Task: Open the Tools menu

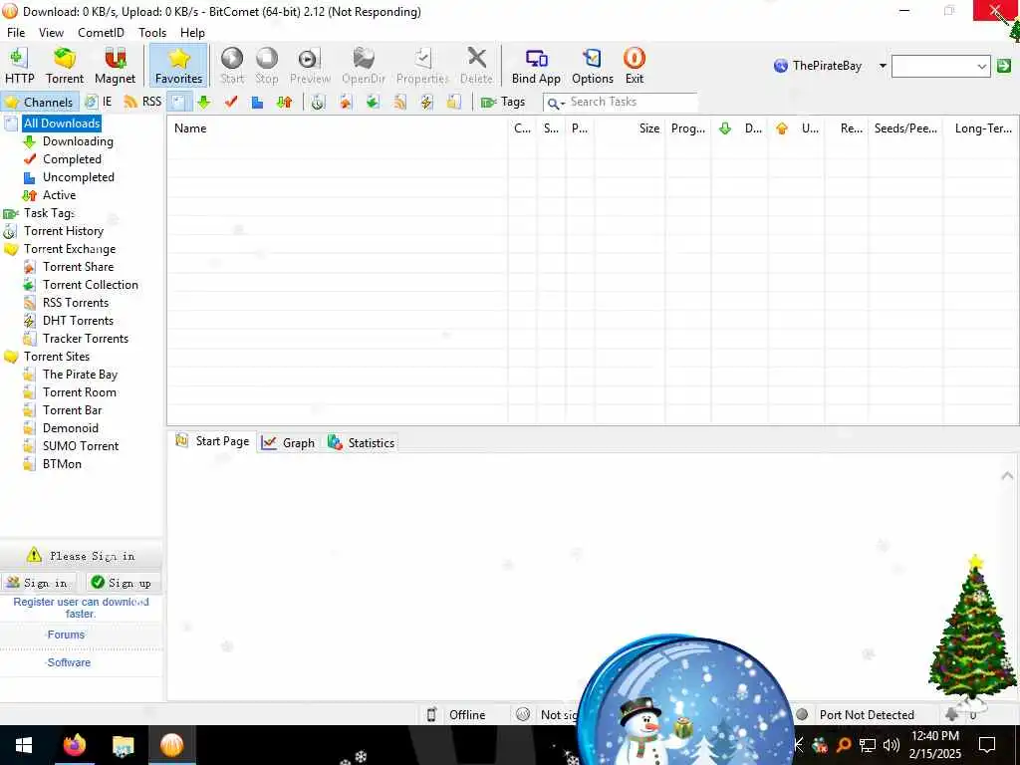Action: (152, 33)
